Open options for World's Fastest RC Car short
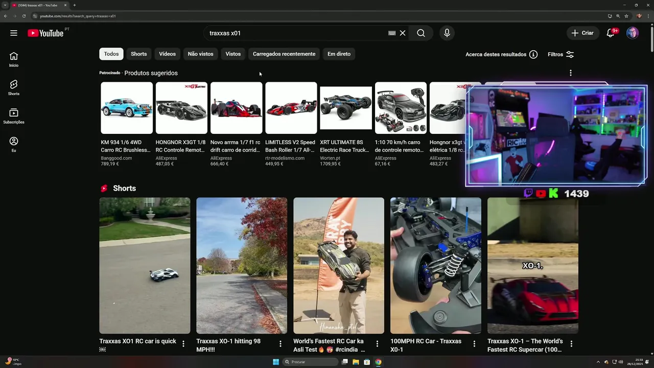The width and height of the screenshot is (654, 368). click(378, 344)
